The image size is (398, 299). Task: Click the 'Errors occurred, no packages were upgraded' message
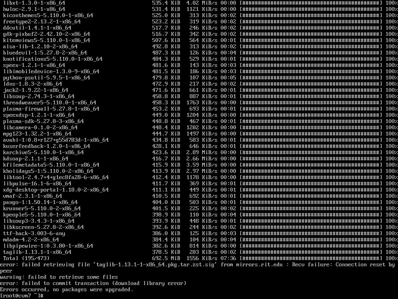(66, 290)
